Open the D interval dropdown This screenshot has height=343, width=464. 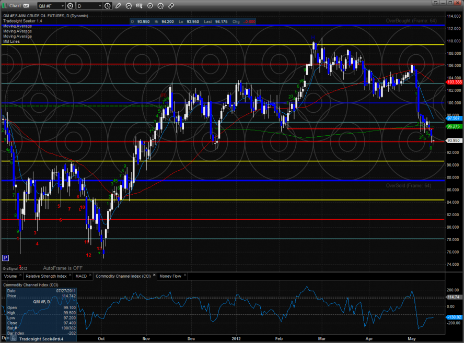coord(89,6)
